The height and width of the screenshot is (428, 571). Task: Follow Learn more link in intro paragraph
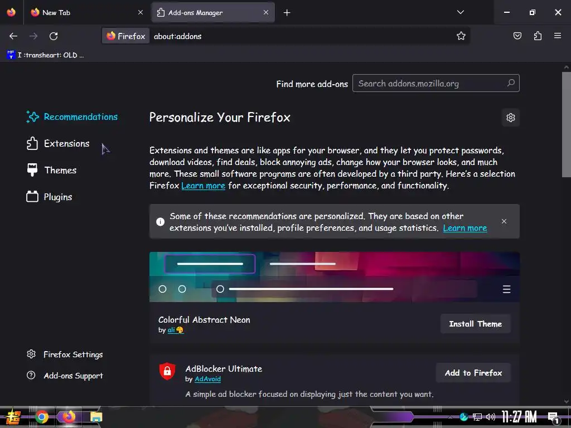tap(203, 186)
